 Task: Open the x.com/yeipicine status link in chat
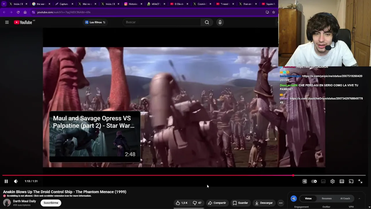coord(321,78)
